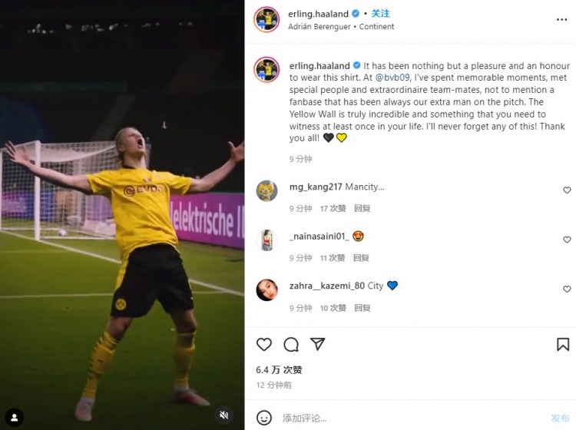View the 6.4 万 likes list
576x430 pixels.
coord(279,370)
